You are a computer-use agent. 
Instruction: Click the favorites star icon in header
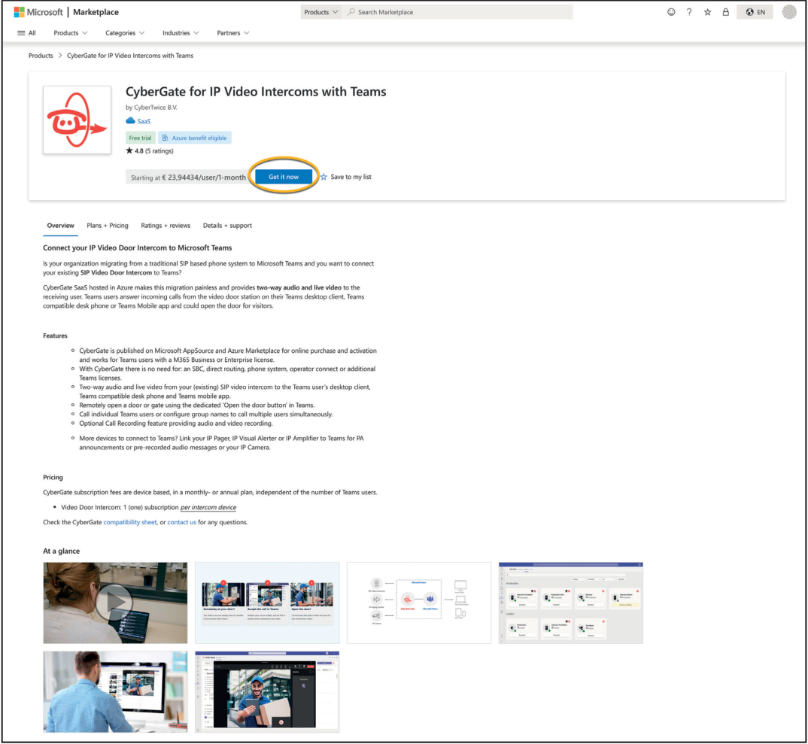[707, 12]
